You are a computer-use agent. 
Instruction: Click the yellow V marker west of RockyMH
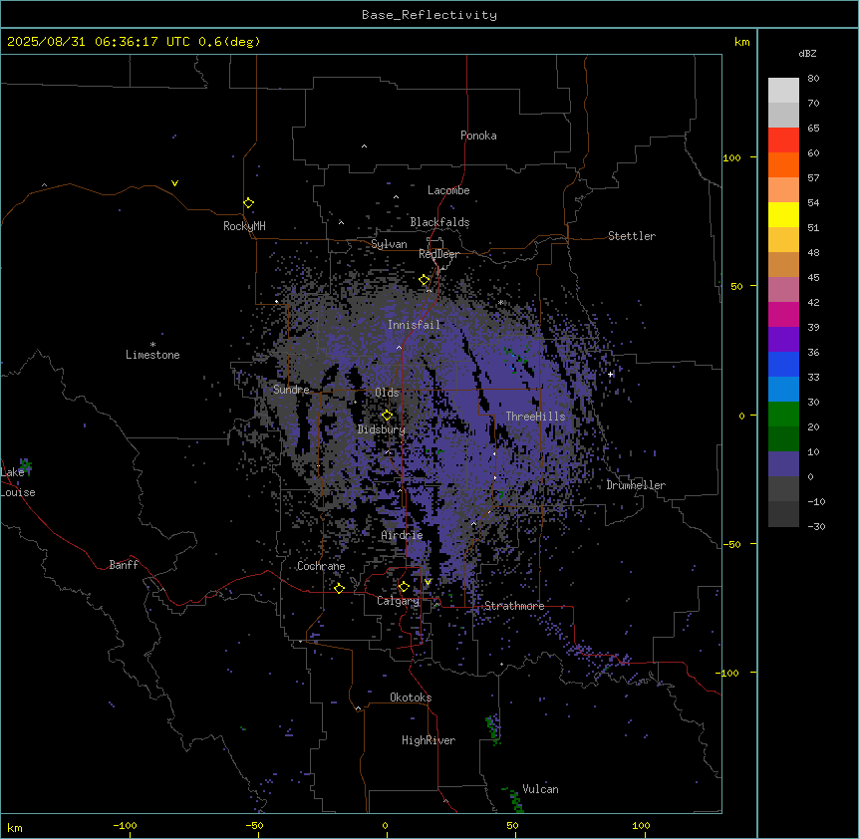[174, 183]
